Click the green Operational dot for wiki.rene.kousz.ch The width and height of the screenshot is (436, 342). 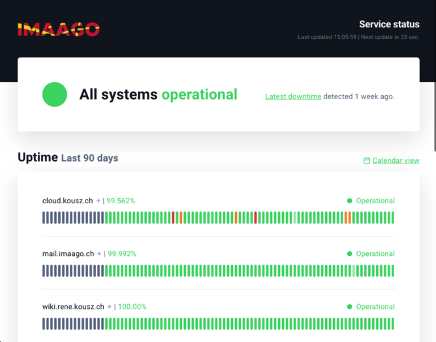(x=350, y=306)
